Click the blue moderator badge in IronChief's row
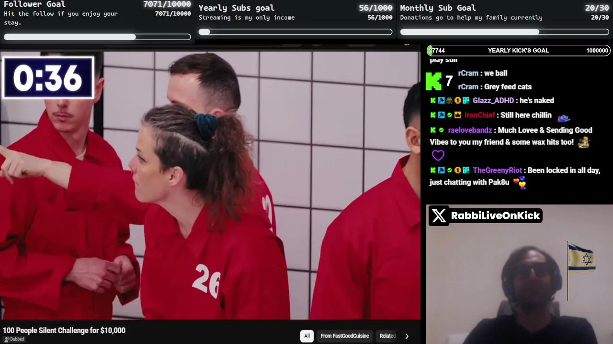 [441, 115]
